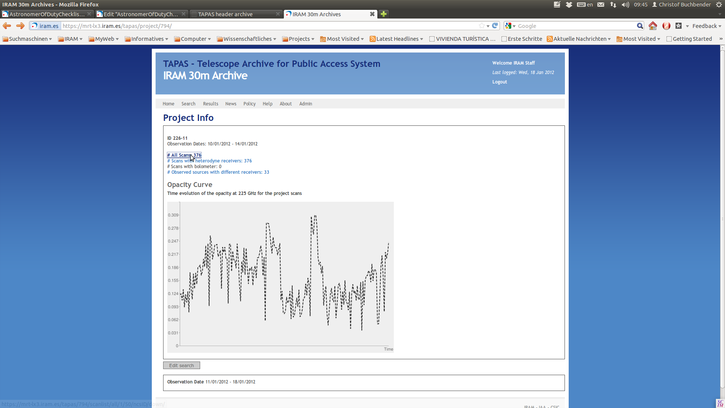Click the Firefox home icon

coord(652,26)
